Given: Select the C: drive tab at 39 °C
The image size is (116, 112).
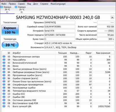Looking at the screenshot, I should click(7, 10).
